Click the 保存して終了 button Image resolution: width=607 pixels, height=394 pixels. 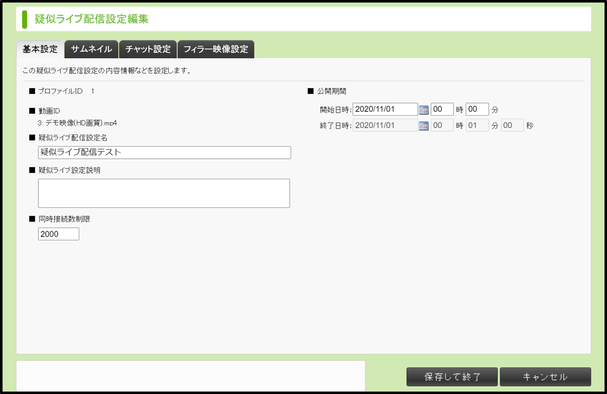452,377
